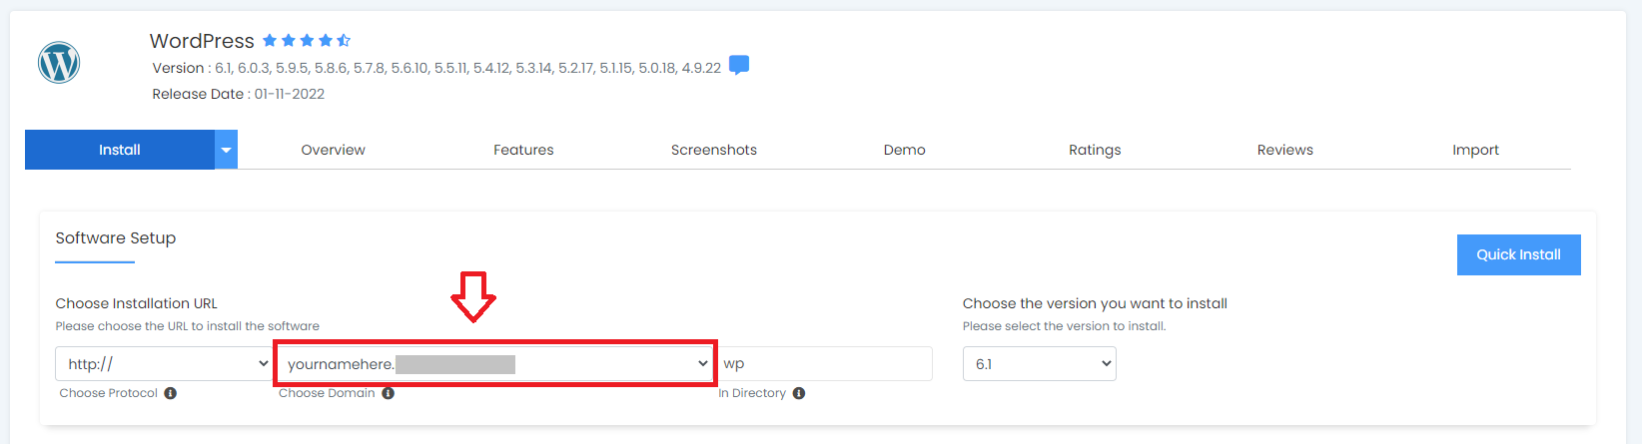Click the Software Setup heading

(x=116, y=237)
